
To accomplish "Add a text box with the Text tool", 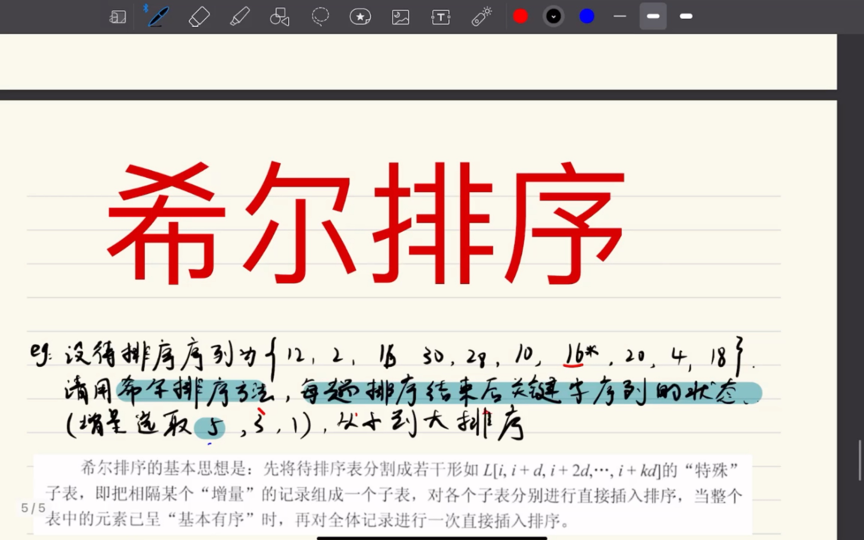I will 440,16.
